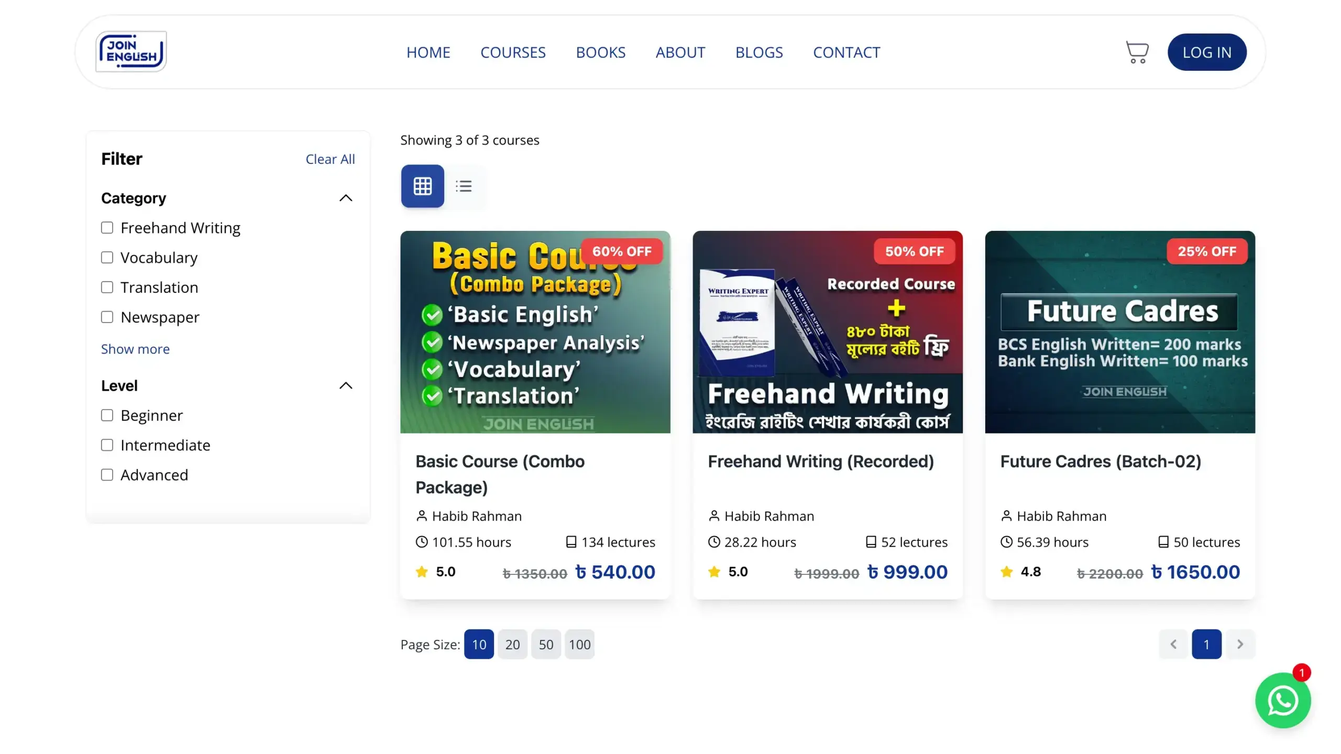
Task: Click the Join English logo
Action: pyautogui.click(x=131, y=51)
